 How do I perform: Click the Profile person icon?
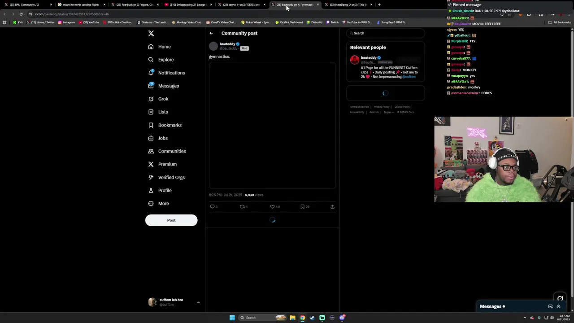[151, 190]
